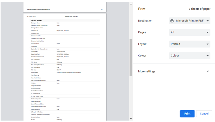Click the 'Checked Out Machine' row label
The height and width of the screenshot is (122, 215).
click(37, 41)
